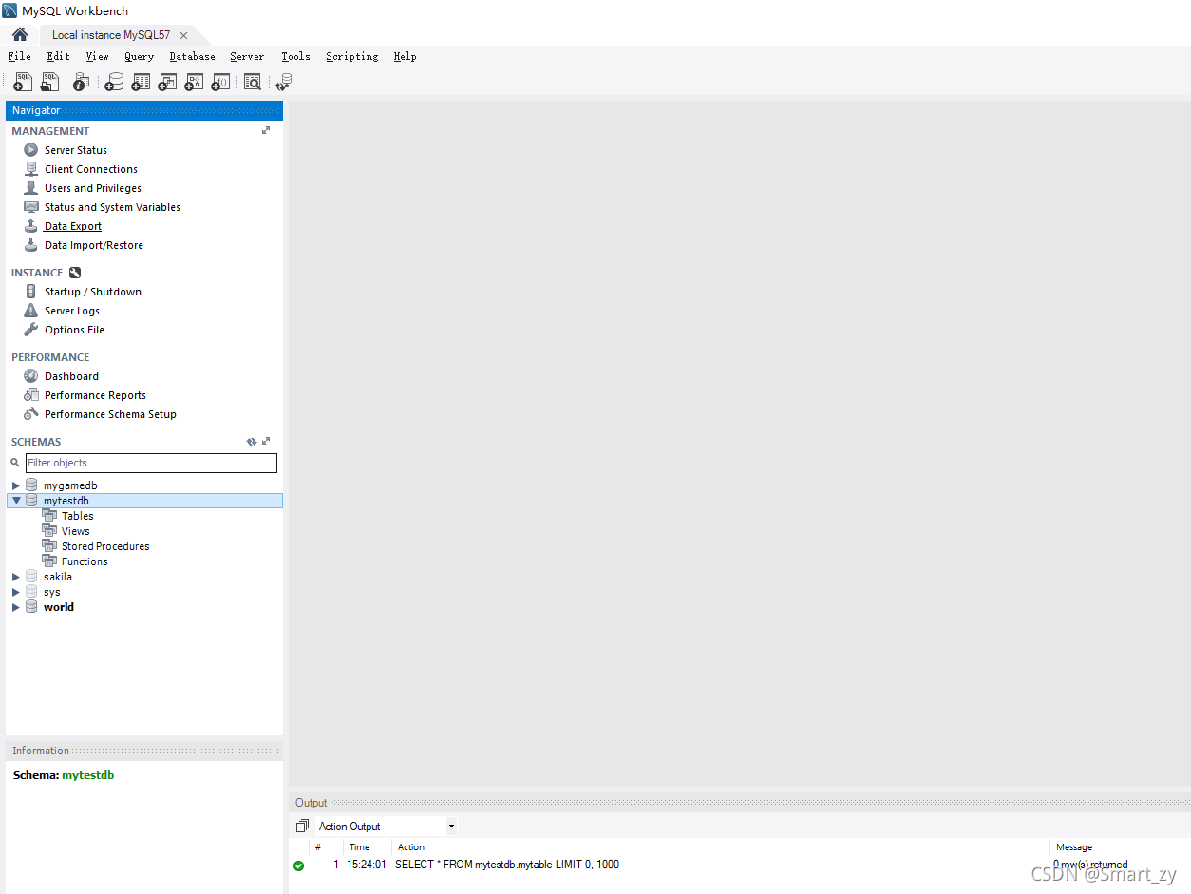Open the performance Dashboard
Viewport: 1191px width, 894px height.
pos(71,376)
